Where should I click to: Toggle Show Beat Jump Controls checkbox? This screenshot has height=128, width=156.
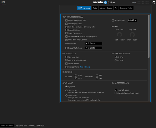point(66,40)
